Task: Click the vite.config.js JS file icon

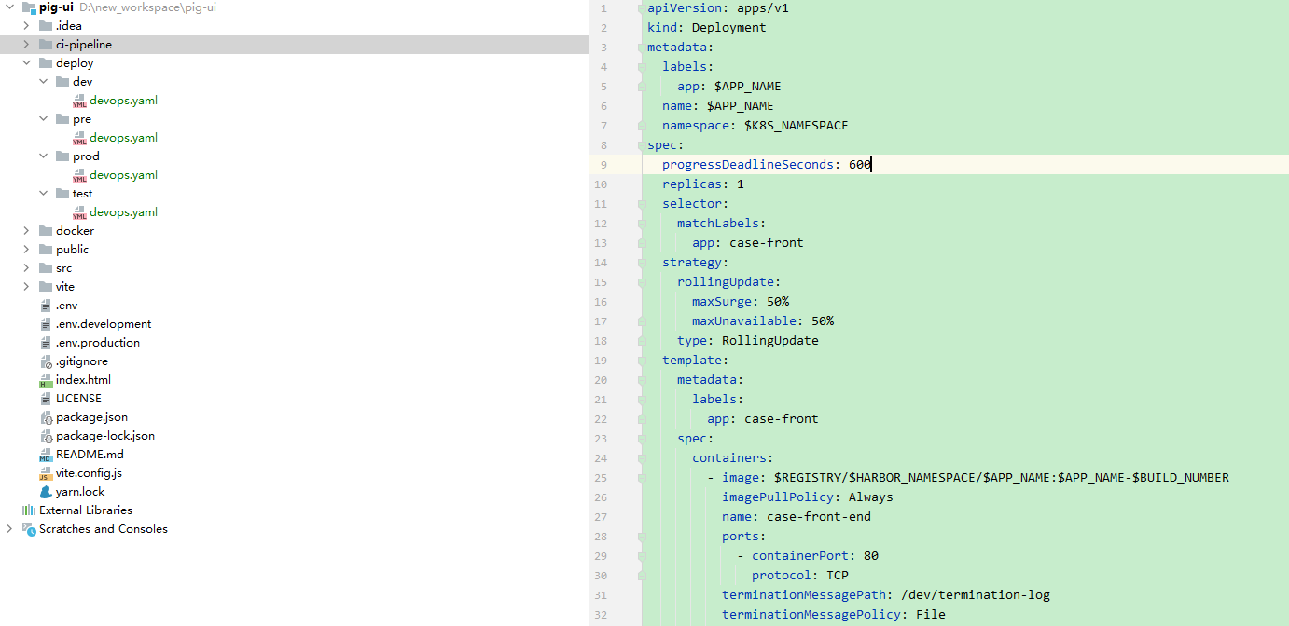Action: tap(46, 473)
